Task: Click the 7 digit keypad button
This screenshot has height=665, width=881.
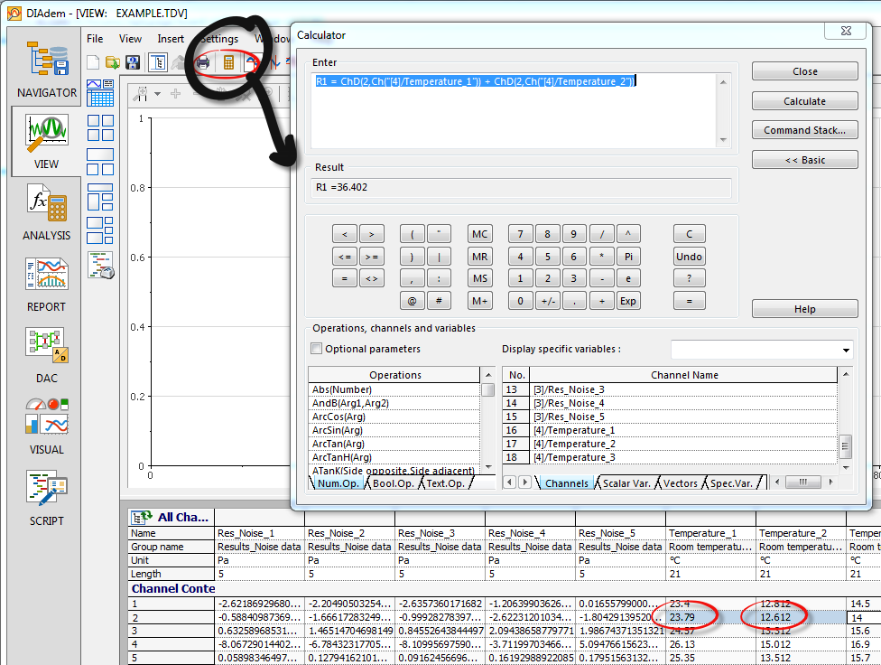Action: tap(520, 234)
